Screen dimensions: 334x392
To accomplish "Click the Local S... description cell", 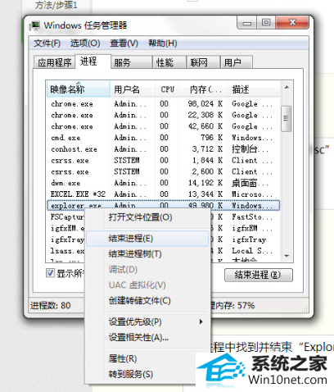I will (252, 250).
